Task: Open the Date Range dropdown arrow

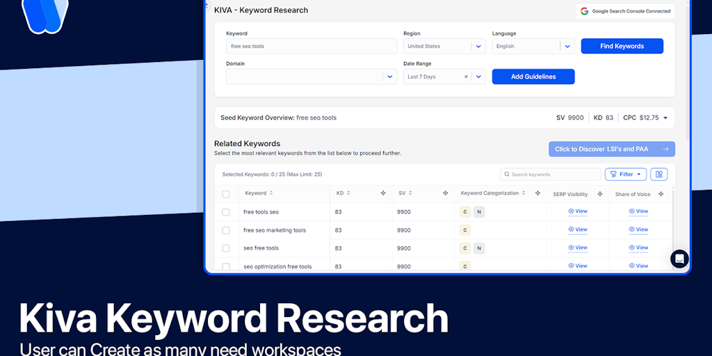Action: tap(478, 76)
